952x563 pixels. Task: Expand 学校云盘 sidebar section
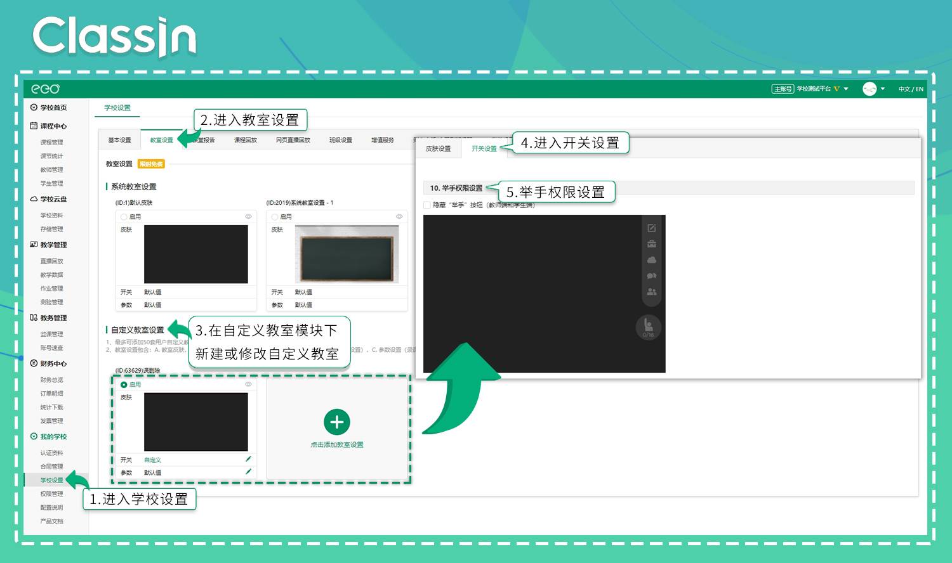pyautogui.click(x=53, y=199)
